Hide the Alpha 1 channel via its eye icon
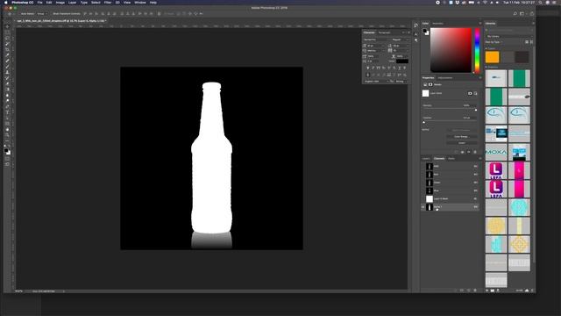The width and height of the screenshot is (561, 316). (423, 207)
